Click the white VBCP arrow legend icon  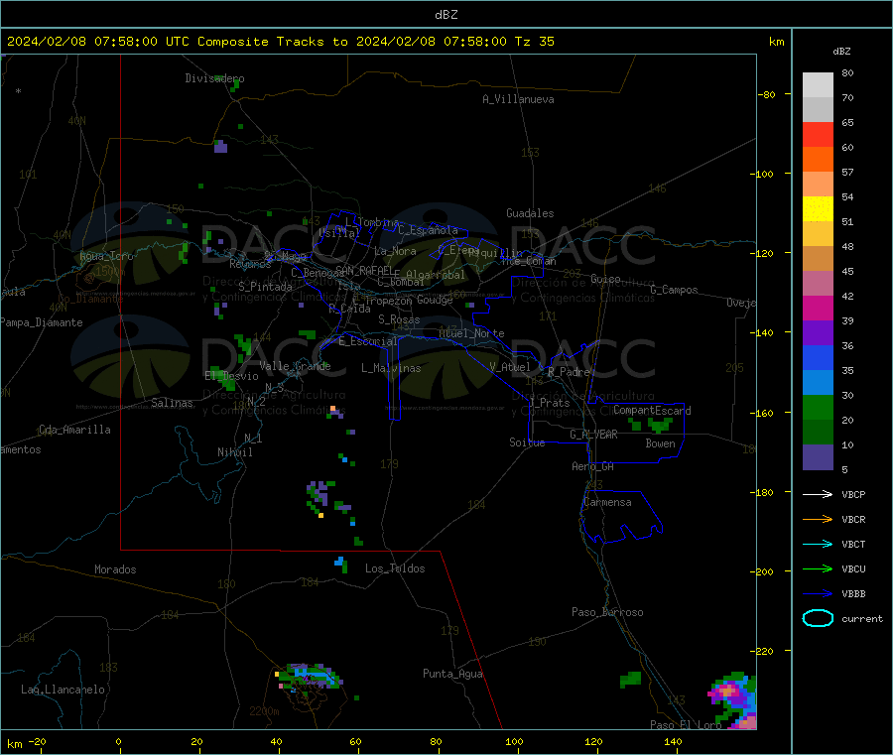coord(818,494)
